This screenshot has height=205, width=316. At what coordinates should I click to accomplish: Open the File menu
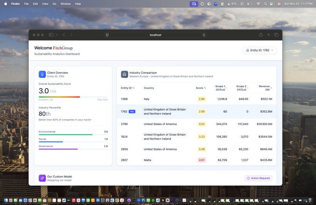point(26,4)
